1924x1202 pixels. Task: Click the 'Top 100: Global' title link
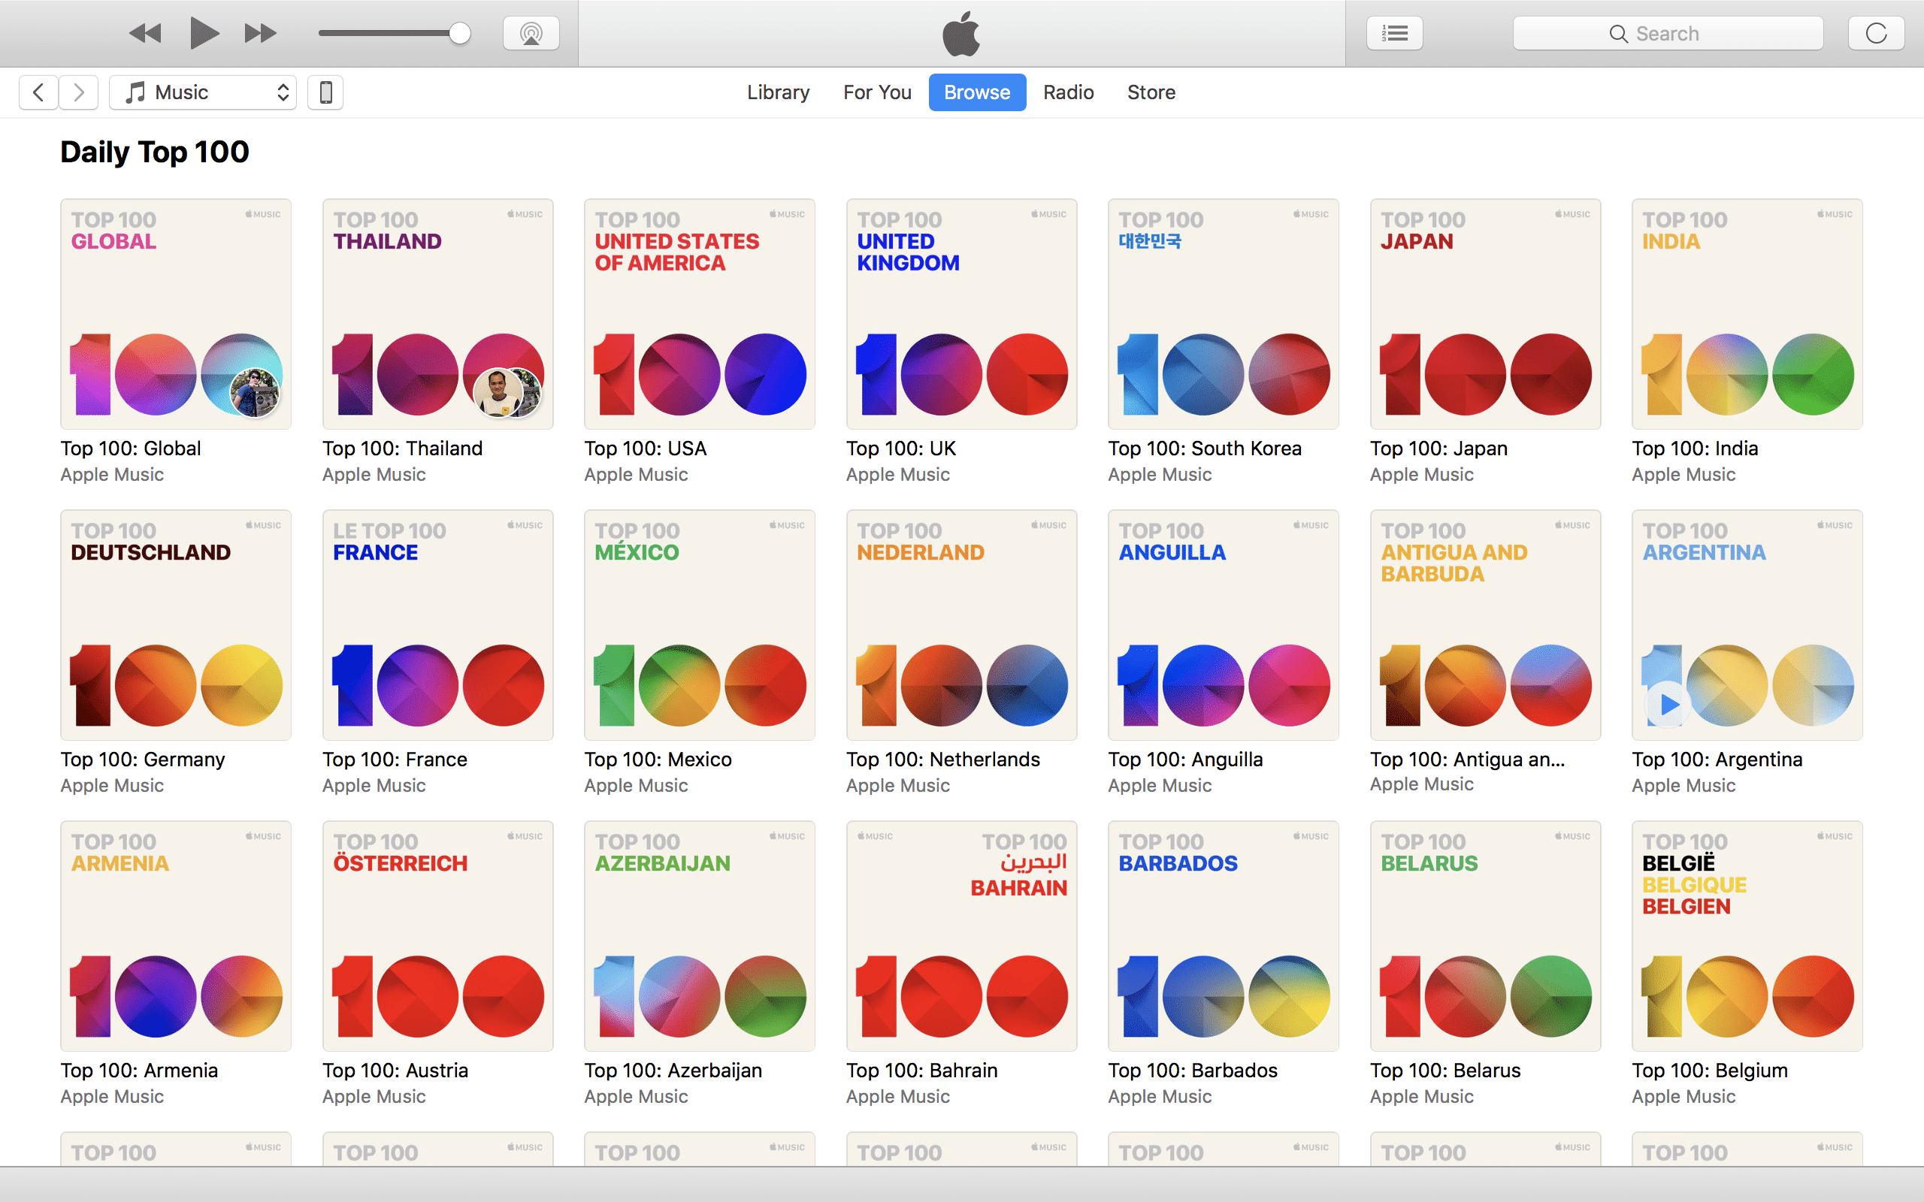(130, 448)
